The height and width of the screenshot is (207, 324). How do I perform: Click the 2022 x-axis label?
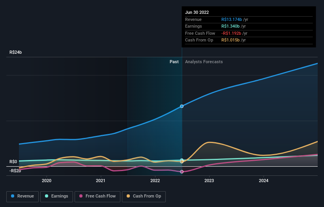coord(155,181)
